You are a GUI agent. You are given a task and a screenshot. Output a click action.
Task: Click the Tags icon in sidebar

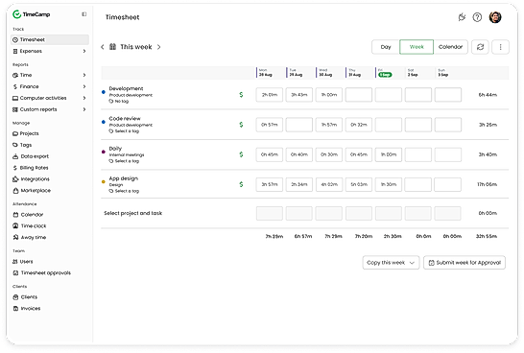tap(15, 145)
